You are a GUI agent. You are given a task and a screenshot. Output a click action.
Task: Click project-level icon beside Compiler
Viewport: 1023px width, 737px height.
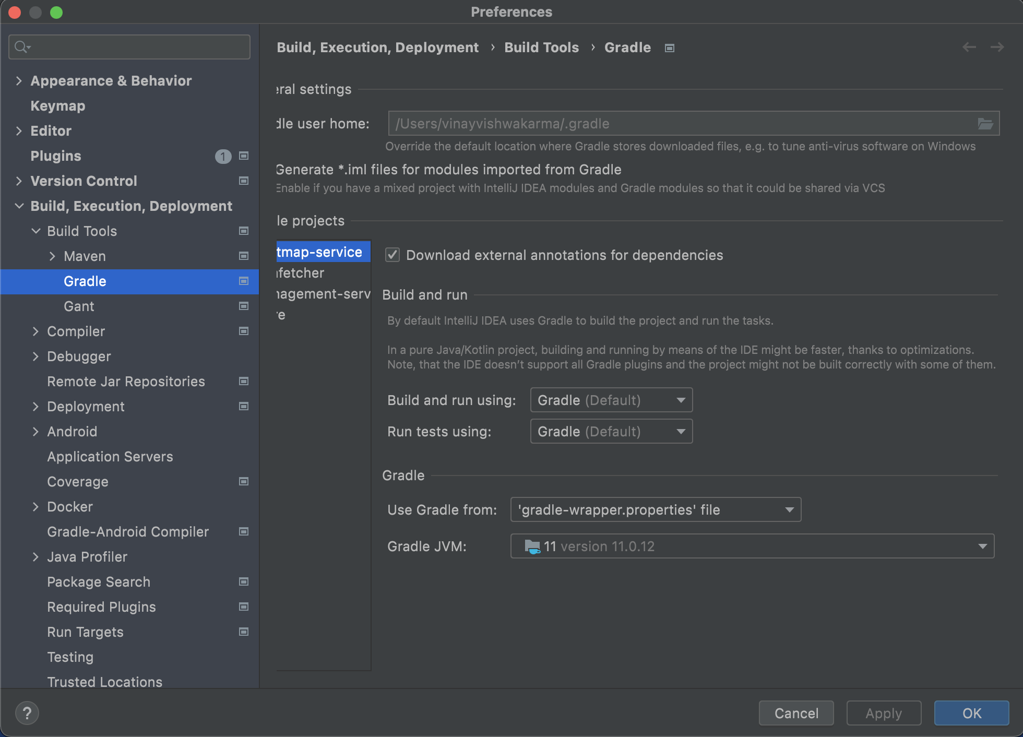pyautogui.click(x=244, y=331)
